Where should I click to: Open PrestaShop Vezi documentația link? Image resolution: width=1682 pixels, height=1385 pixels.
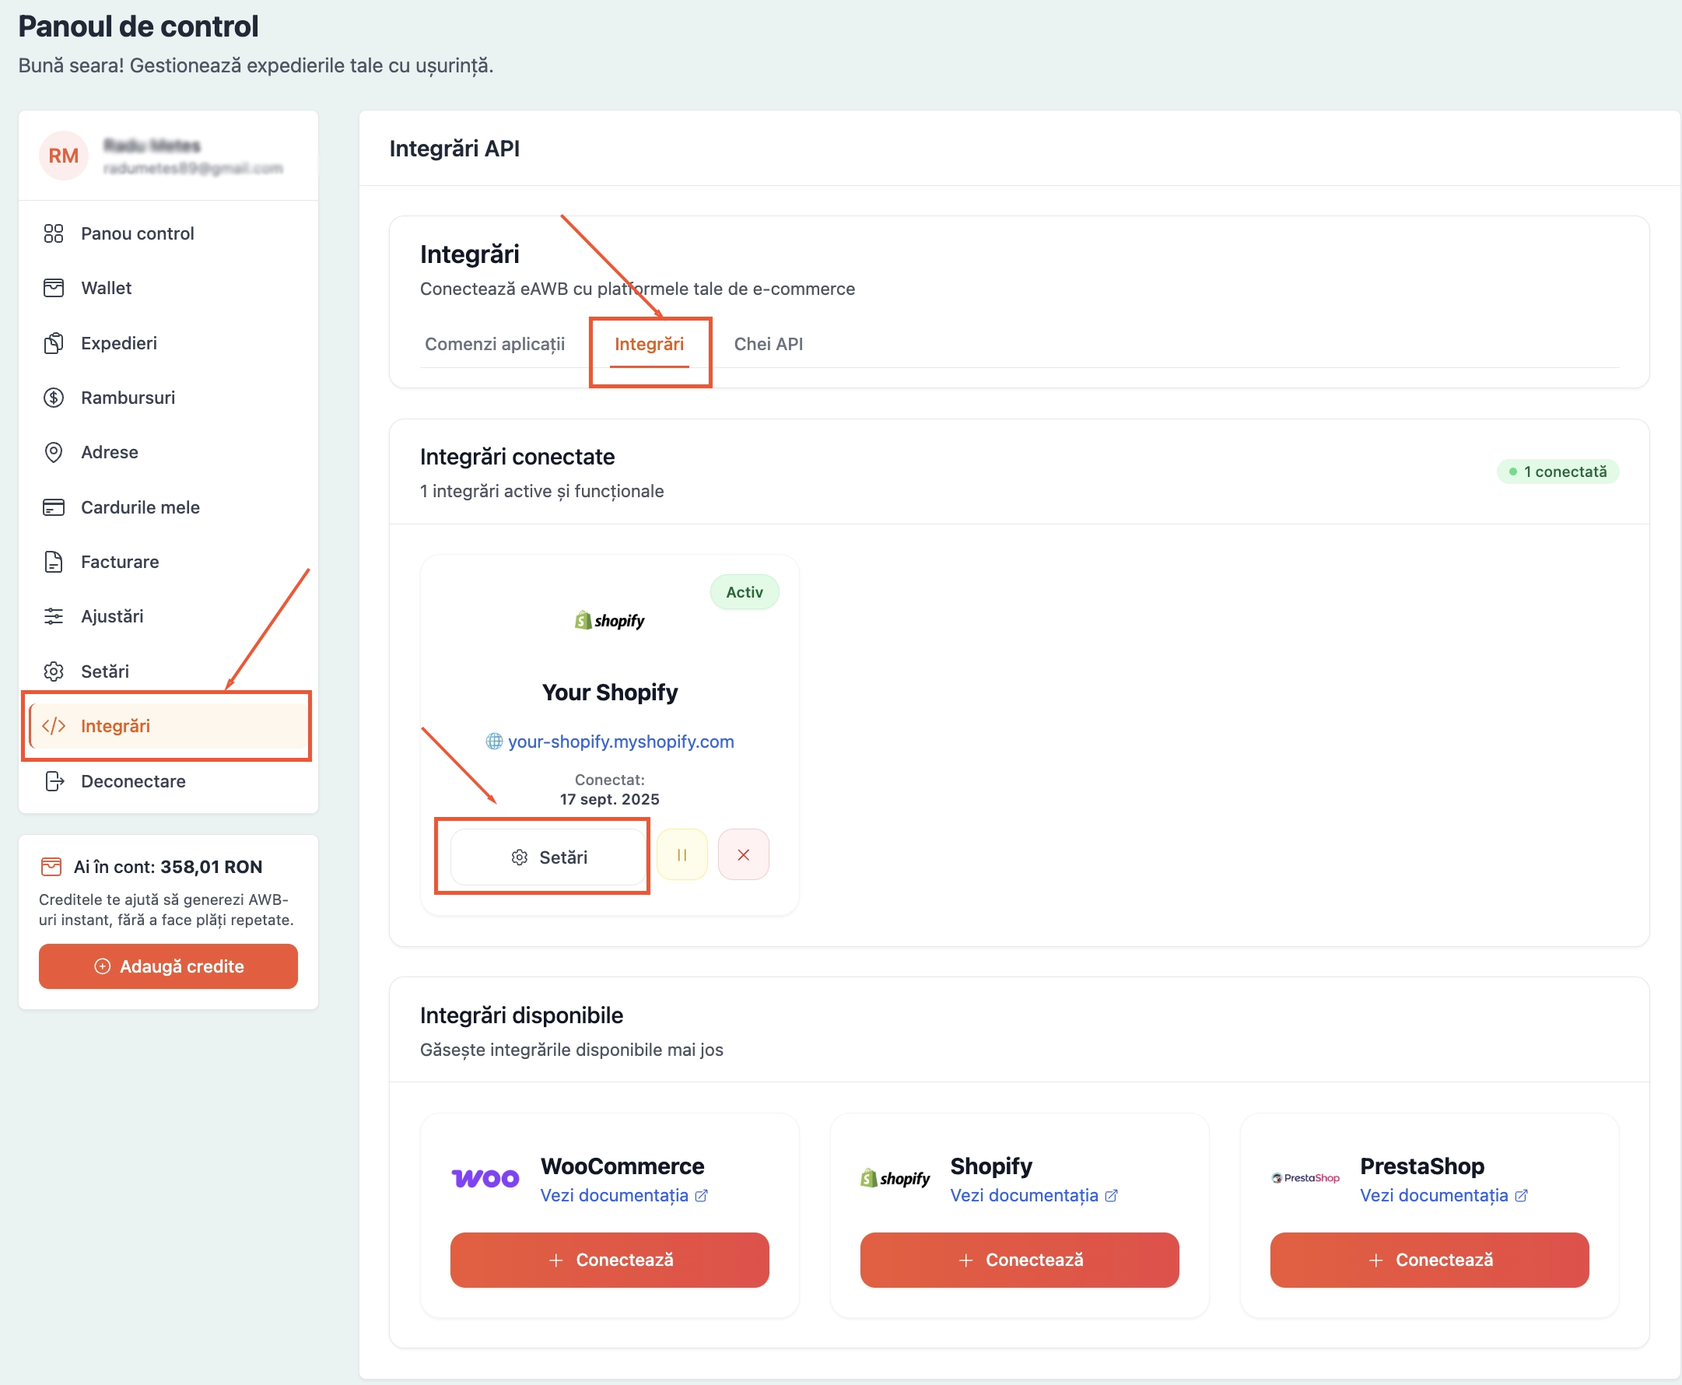tap(1443, 1195)
